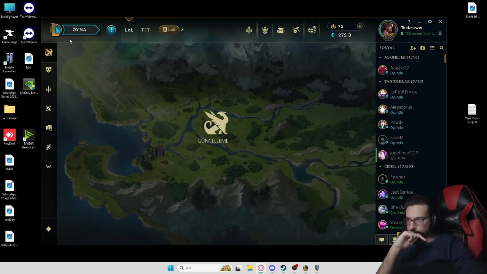
Task: Open OBS Studio from taskbar
Action: [x=294, y=268]
